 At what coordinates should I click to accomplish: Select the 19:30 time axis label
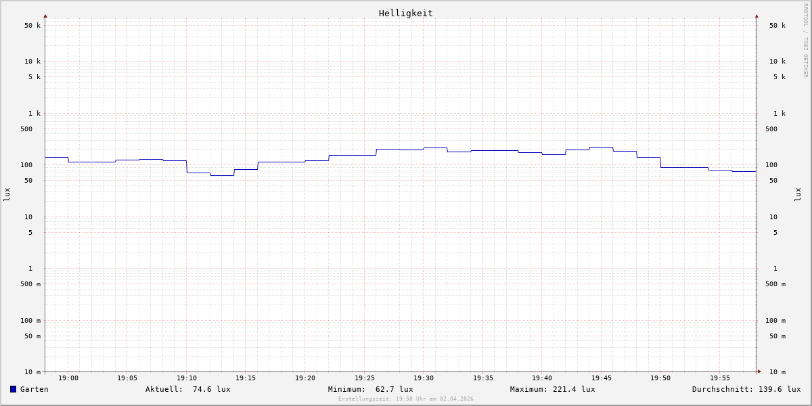[424, 378]
